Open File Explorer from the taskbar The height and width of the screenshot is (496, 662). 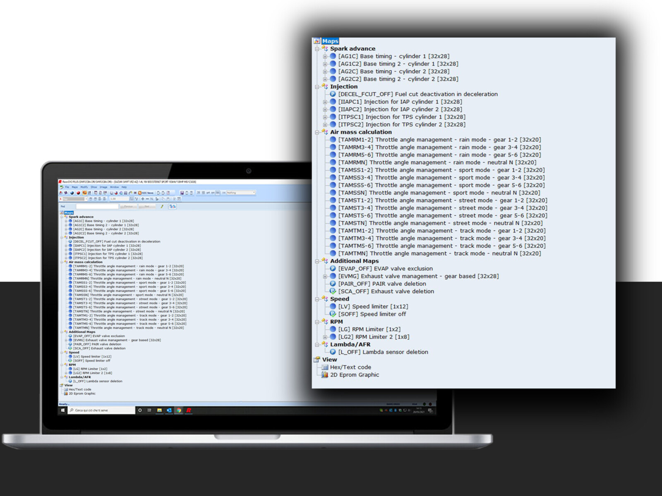click(x=159, y=410)
